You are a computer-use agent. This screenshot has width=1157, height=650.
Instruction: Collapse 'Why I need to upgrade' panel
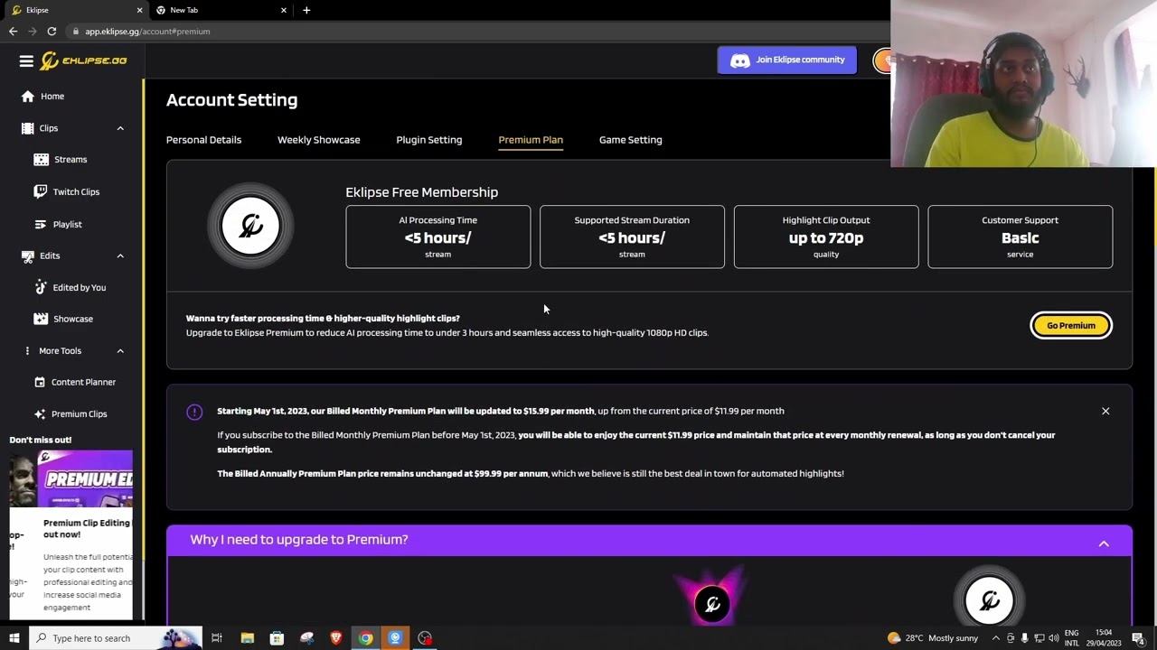pyautogui.click(x=1104, y=543)
